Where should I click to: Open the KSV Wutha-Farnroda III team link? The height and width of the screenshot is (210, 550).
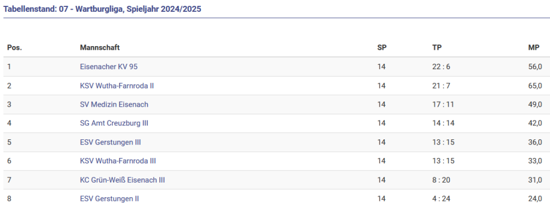(118, 161)
